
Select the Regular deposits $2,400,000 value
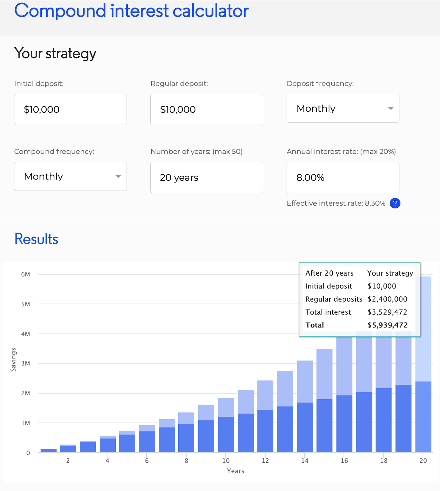(387, 299)
